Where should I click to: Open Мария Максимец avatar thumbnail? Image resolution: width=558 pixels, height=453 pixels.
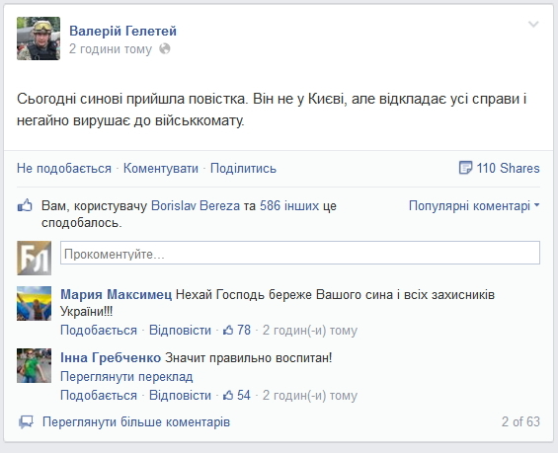click(35, 303)
